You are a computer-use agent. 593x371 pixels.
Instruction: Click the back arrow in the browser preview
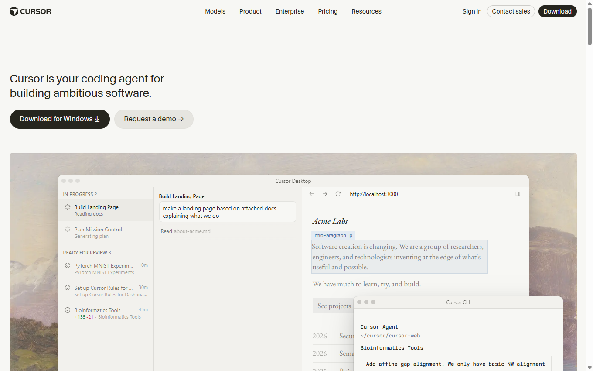312,194
